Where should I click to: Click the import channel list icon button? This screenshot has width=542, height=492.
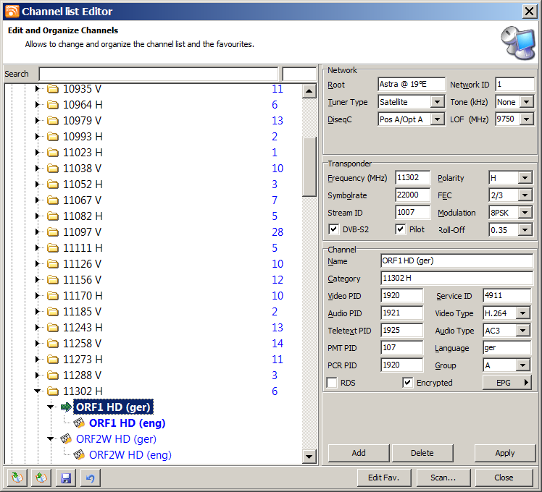[17, 478]
